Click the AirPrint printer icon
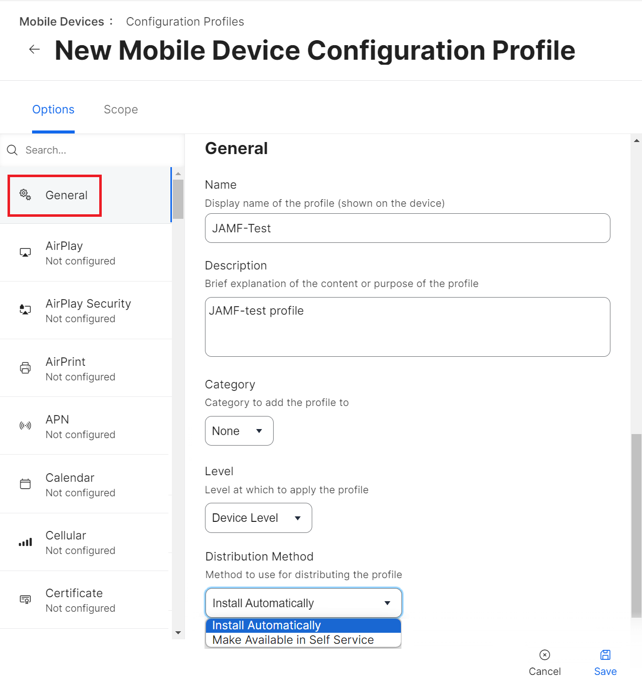Screen dimensions: 642x695 click(x=25, y=368)
